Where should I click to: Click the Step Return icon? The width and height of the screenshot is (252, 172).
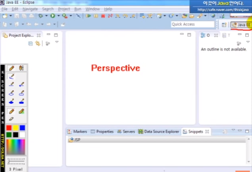pyautogui.click(x=133, y=16)
